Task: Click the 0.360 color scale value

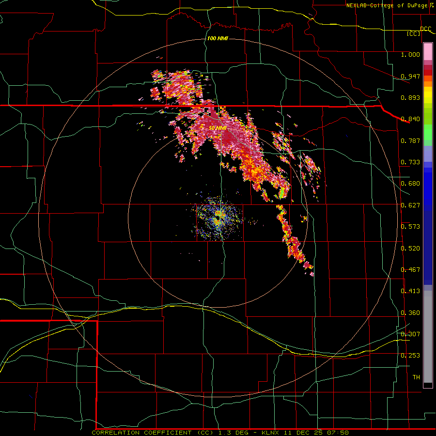Action: 410,313
